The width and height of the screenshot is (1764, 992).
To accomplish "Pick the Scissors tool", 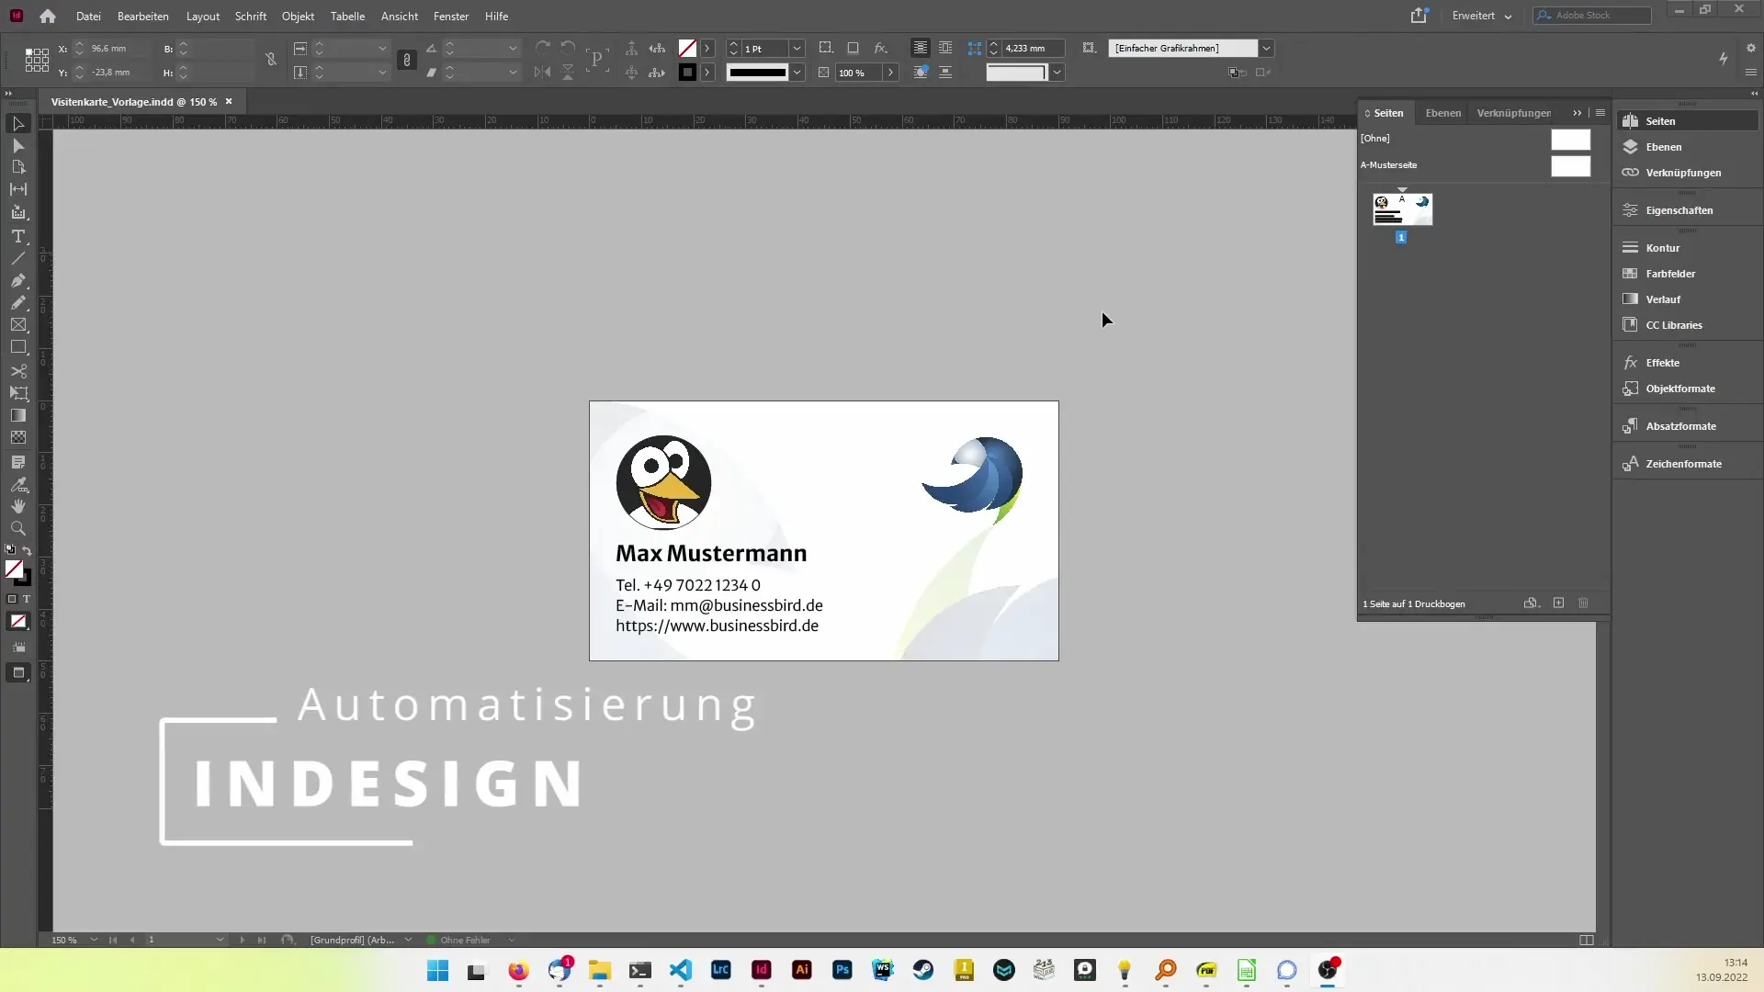I will [18, 371].
